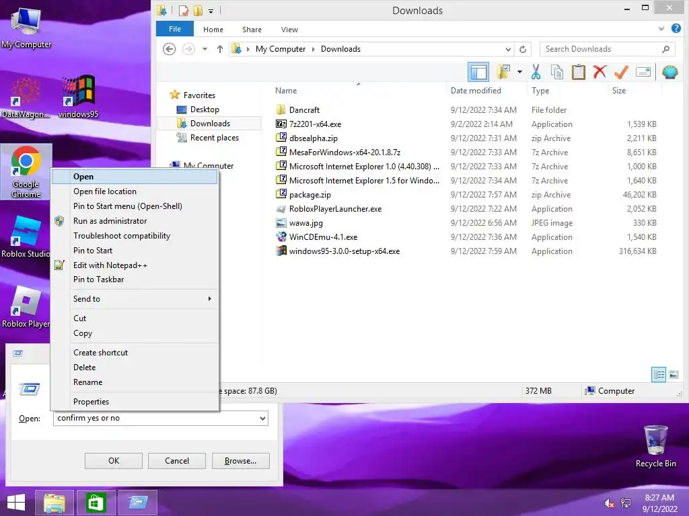Click the Windows Start button
The image size is (689, 516).
click(x=16, y=503)
